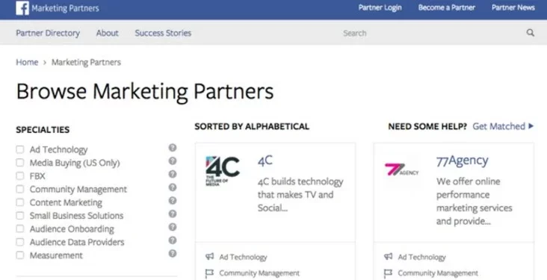Go to the Success Stories tab

click(163, 33)
